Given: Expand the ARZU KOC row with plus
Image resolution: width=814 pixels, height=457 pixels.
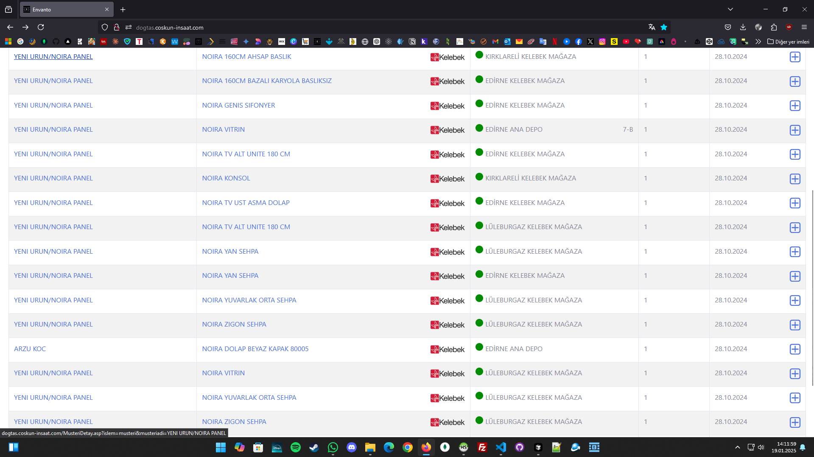Looking at the screenshot, I should (794, 349).
